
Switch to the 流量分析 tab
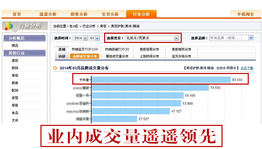coord(48,14)
